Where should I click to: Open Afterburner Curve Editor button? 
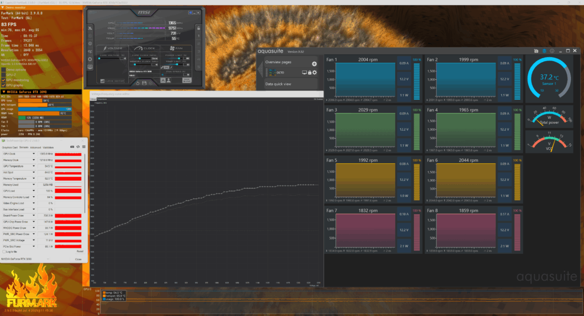[112, 81]
